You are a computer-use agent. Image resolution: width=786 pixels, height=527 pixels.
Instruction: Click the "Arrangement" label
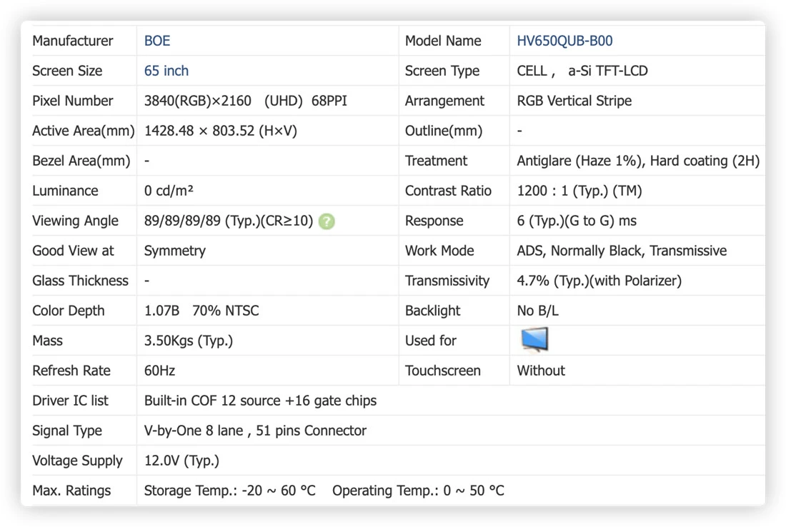coord(444,101)
